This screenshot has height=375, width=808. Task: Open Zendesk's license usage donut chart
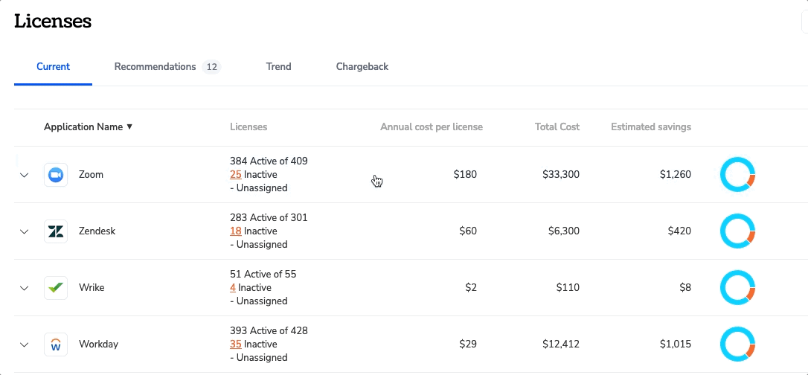[737, 231]
